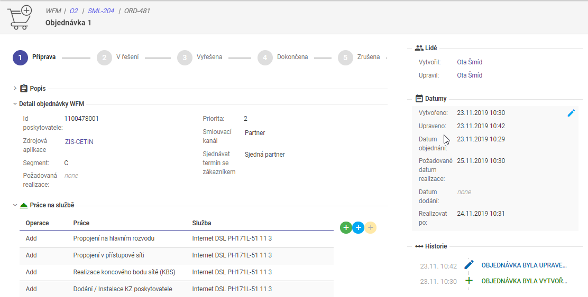
Task: Select the Zrušena workflow step
Action: (359, 58)
